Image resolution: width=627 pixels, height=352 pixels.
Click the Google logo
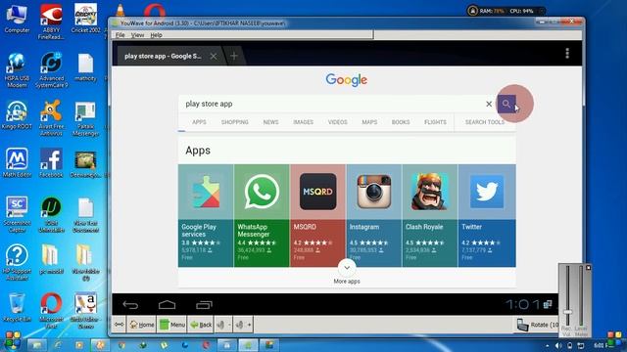coord(346,80)
